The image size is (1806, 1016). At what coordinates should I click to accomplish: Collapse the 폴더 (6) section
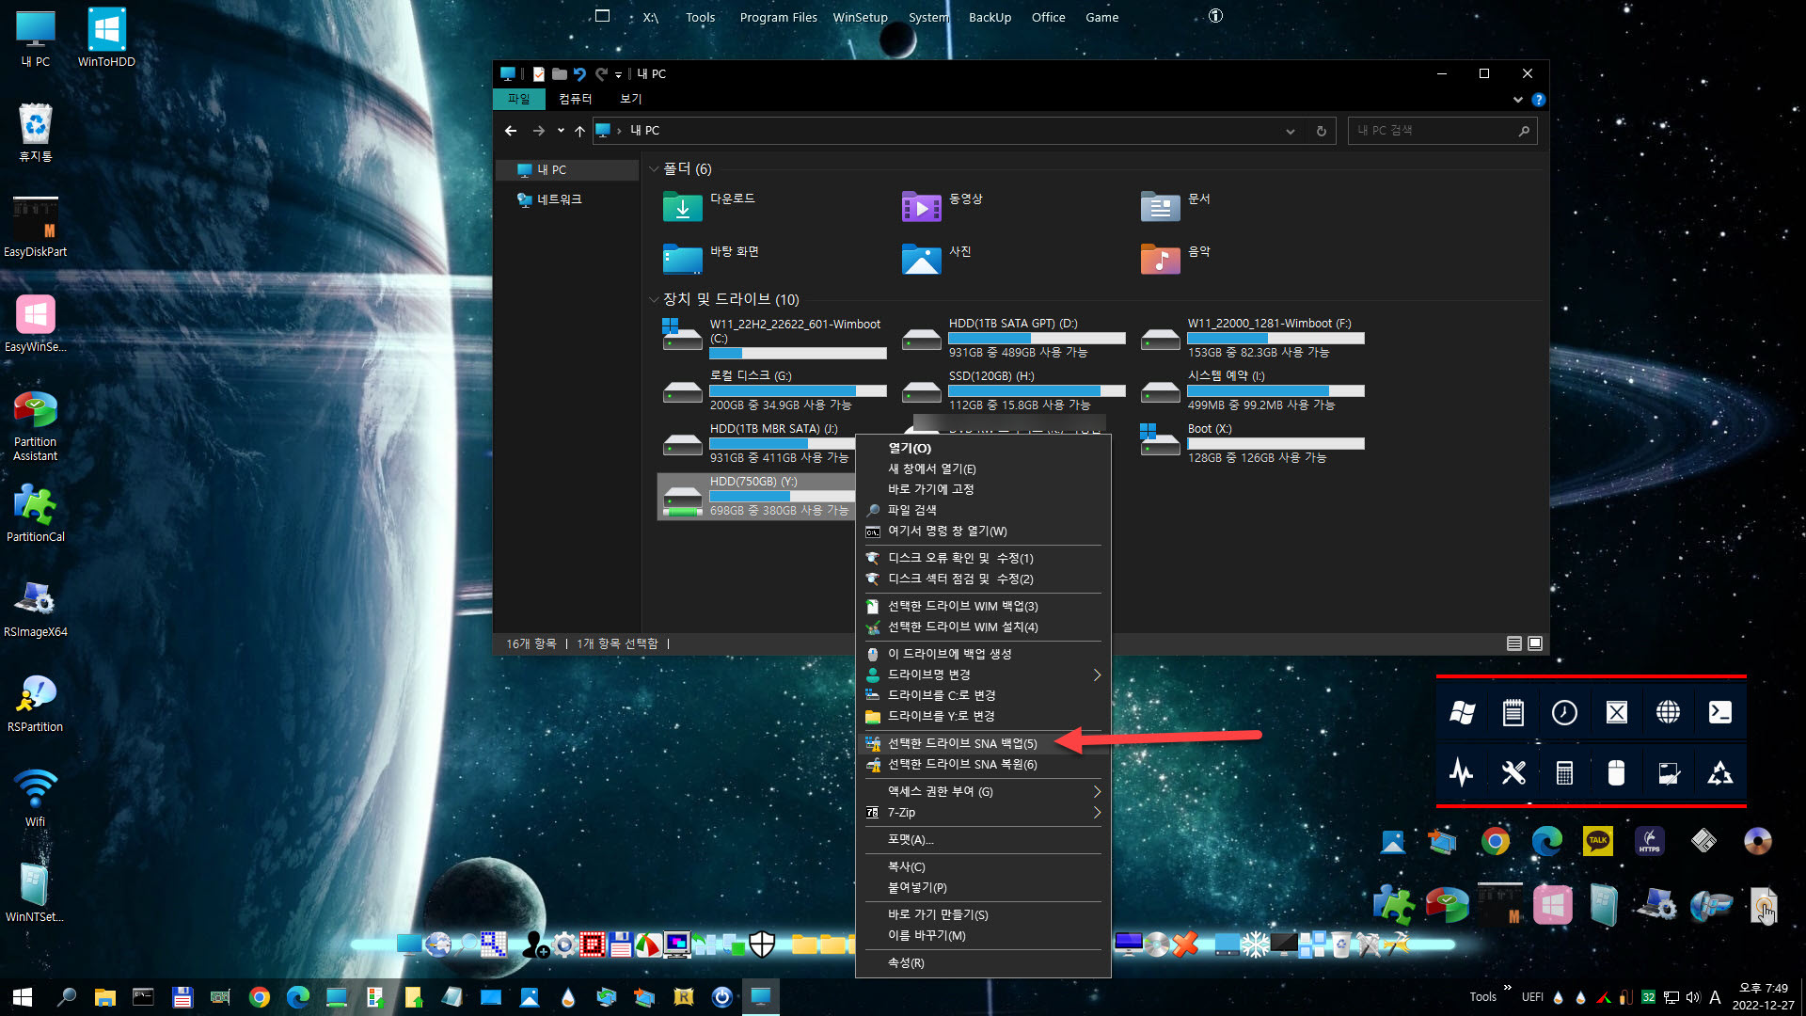click(x=654, y=169)
